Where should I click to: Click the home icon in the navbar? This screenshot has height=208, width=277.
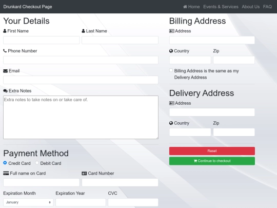(x=185, y=7)
